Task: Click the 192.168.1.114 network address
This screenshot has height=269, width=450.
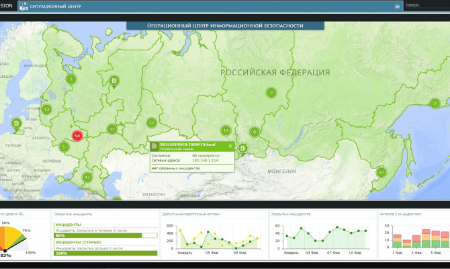Action: [x=205, y=160]
